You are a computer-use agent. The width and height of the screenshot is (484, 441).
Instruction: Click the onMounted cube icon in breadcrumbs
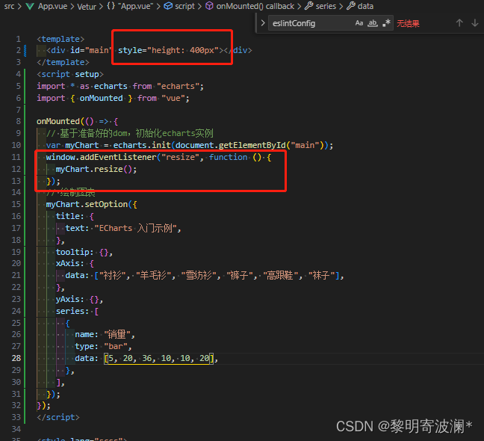[209, 6]
